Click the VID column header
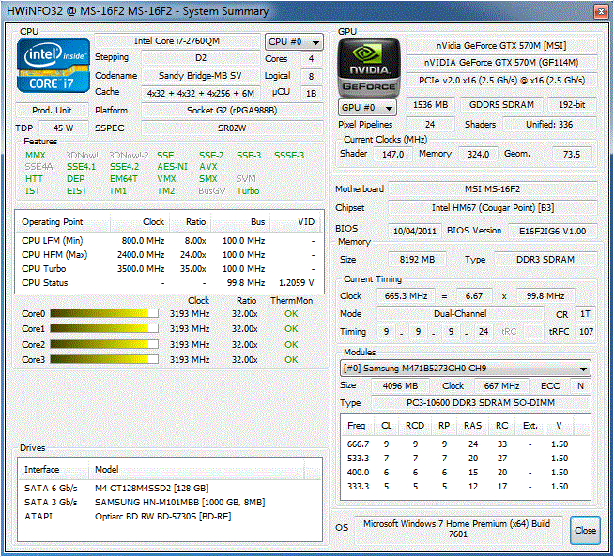The width and height of the screenshot is (614, 557). click(x=296, y=222)
